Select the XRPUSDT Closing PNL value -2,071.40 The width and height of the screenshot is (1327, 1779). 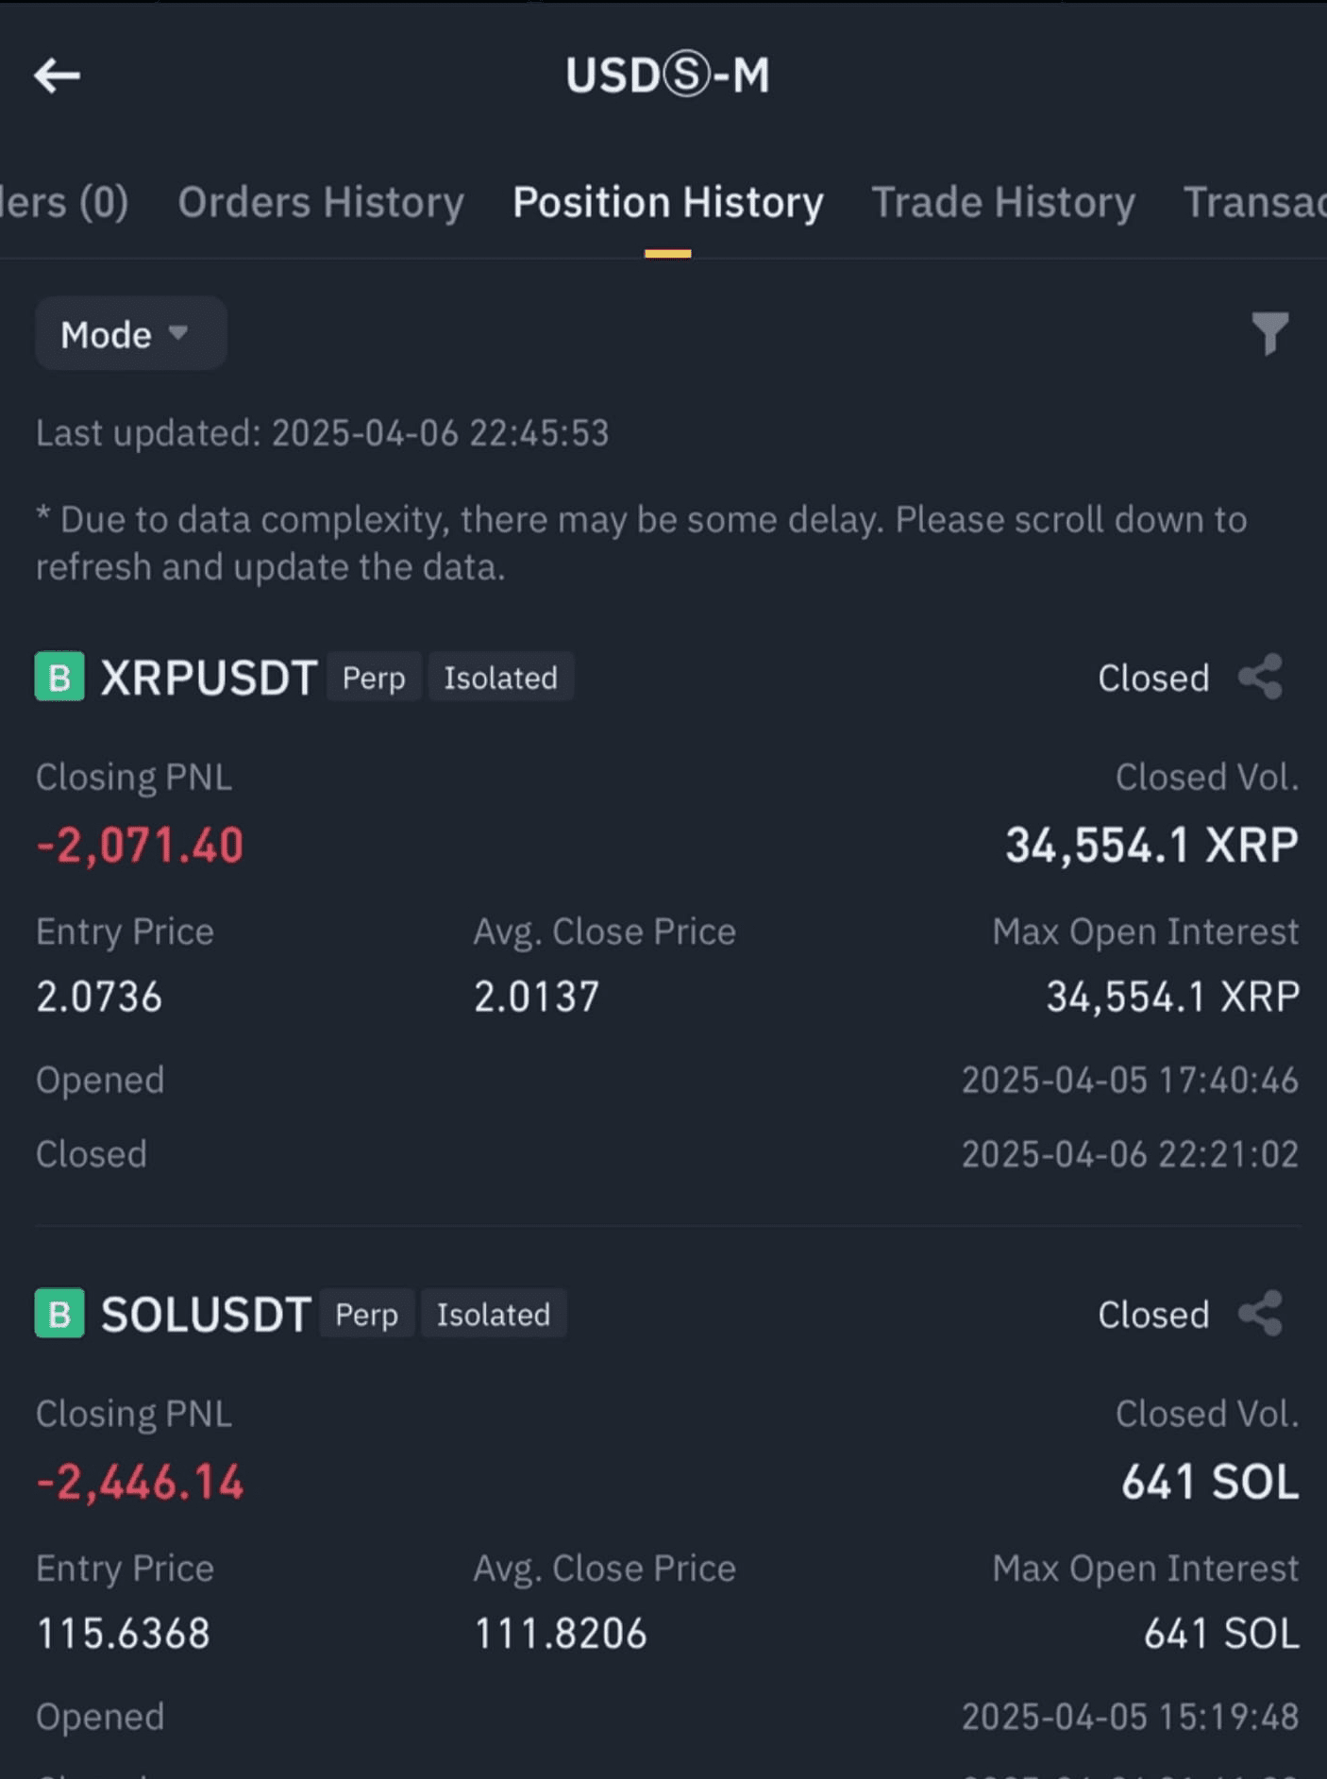(140, 846)
